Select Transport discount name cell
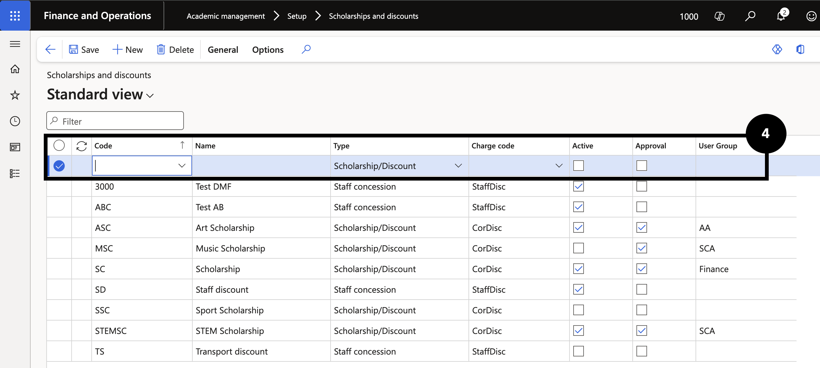The height and width of the screenshot is (368, 820). coord(261,351)
